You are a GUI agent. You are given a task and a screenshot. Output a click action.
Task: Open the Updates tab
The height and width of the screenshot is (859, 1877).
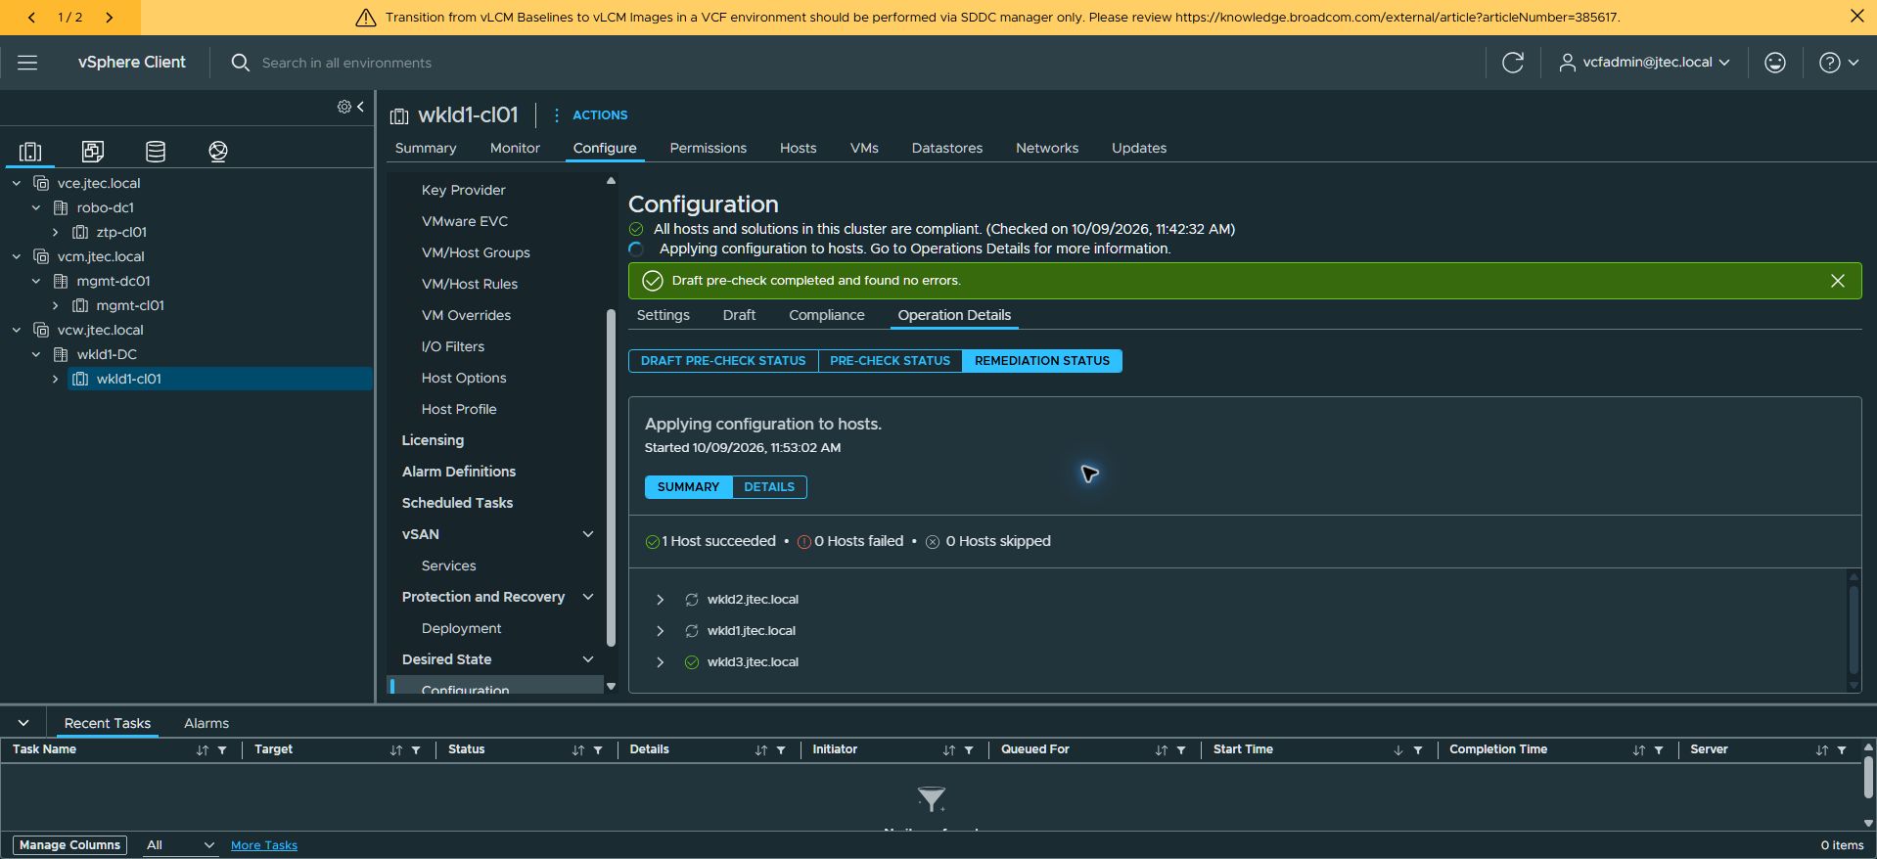click(x=1139, y=149)
